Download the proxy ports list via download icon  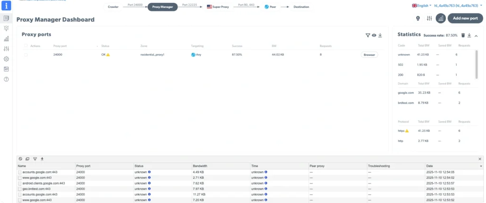click(380, 35)
